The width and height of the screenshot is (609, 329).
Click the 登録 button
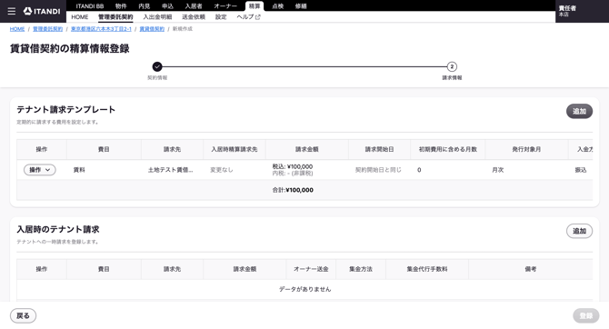tap(585, 315)
